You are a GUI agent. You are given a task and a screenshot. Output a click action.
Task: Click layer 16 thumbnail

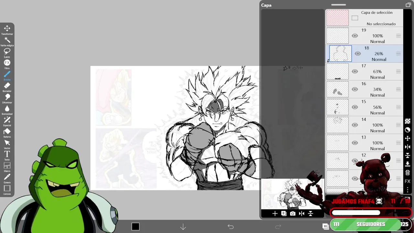[x=337, y=89]
